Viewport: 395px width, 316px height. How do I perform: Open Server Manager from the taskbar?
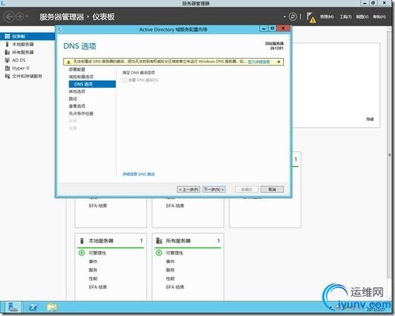(13, 308)
